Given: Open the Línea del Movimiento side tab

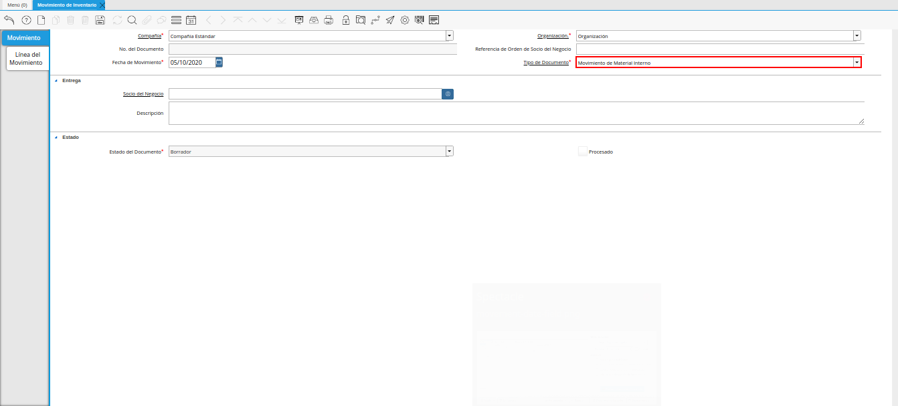Looking at the screenshot, I should click(28, 59).
